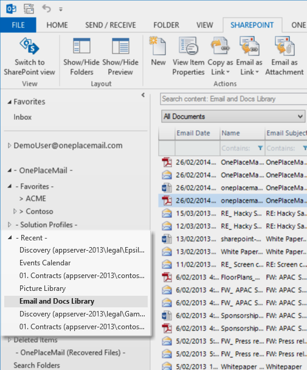Expand - Solution Profiles - node
The width and height of the screenshot is (307, 370).
pos(10,225)
